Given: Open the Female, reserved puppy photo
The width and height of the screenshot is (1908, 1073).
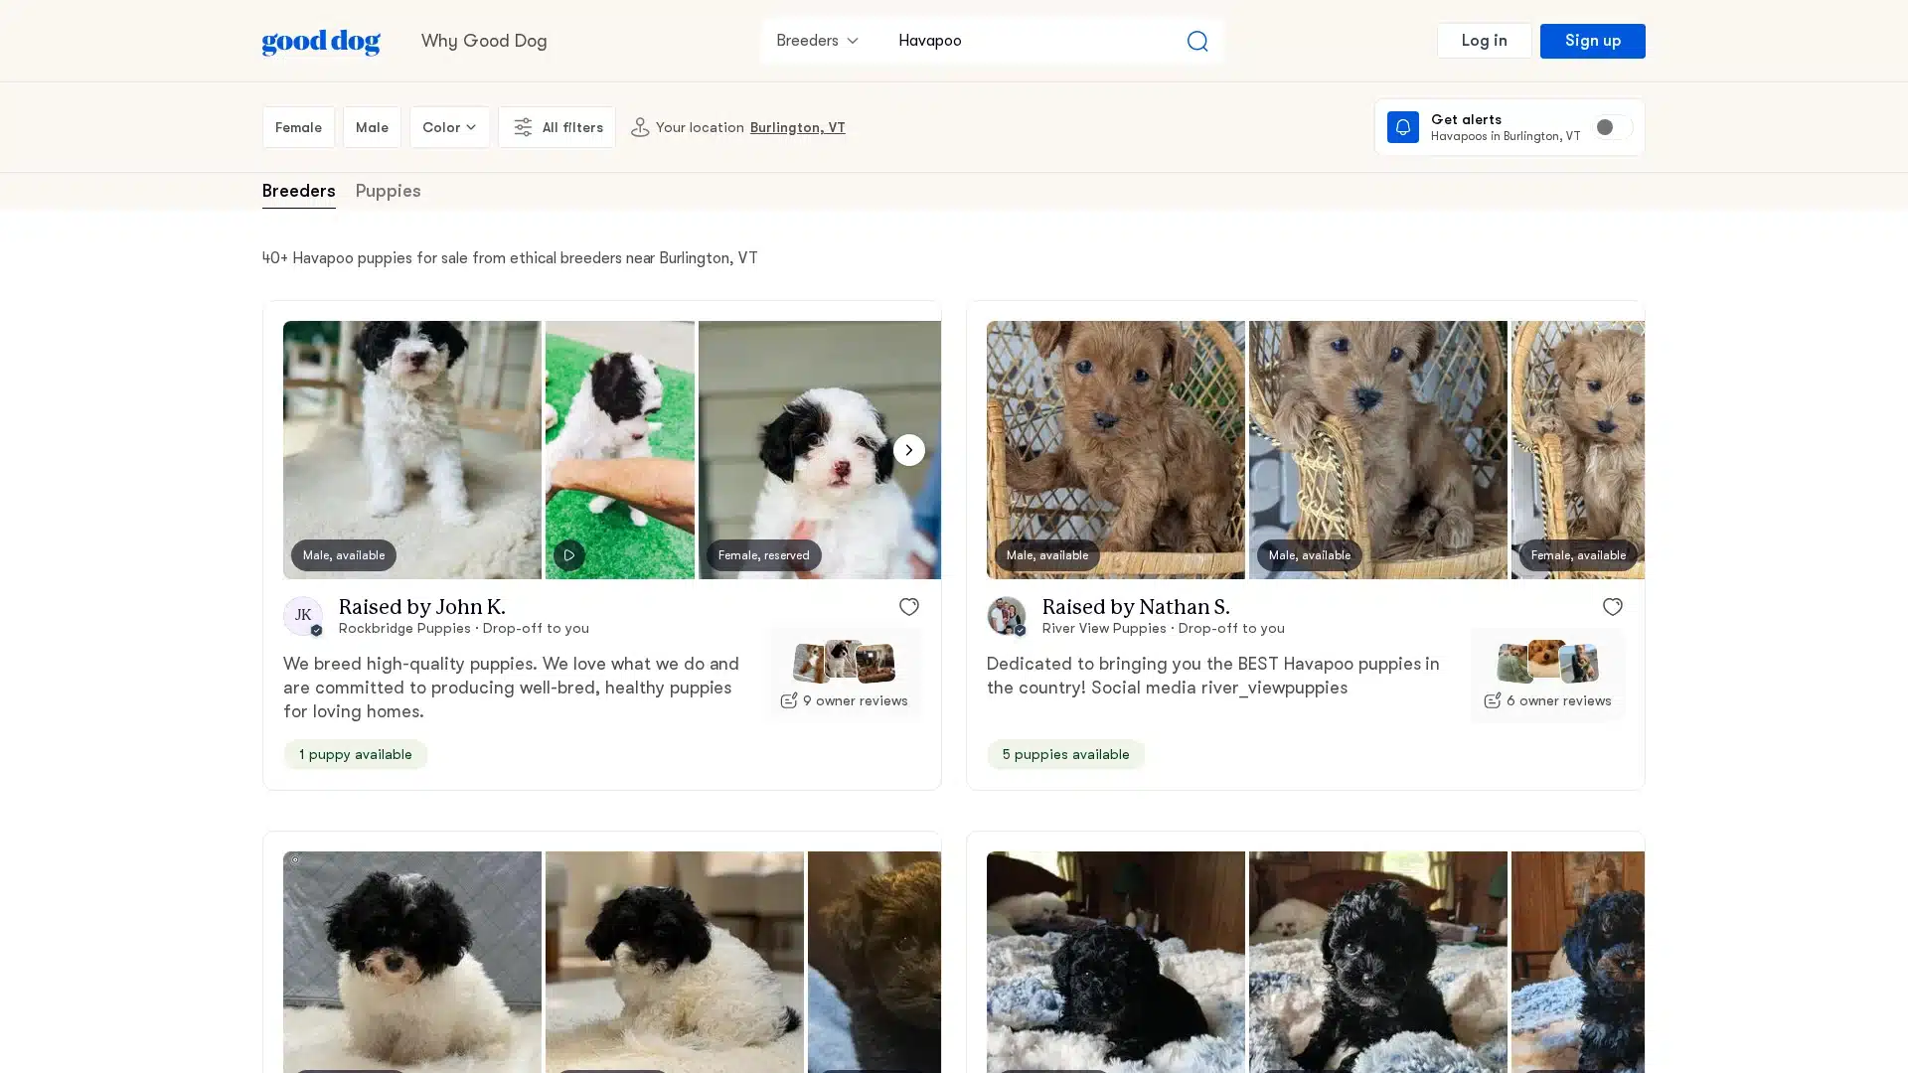Looking at the screenshot, I should (819, 450).
